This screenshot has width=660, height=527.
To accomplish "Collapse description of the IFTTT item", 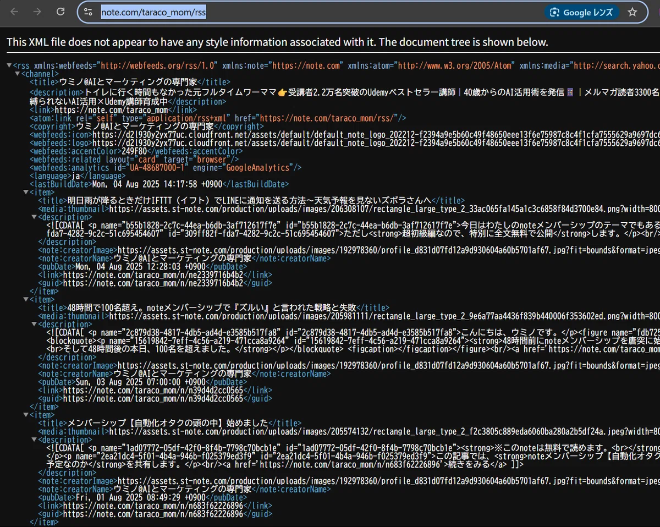I will [x=34, y=217].
